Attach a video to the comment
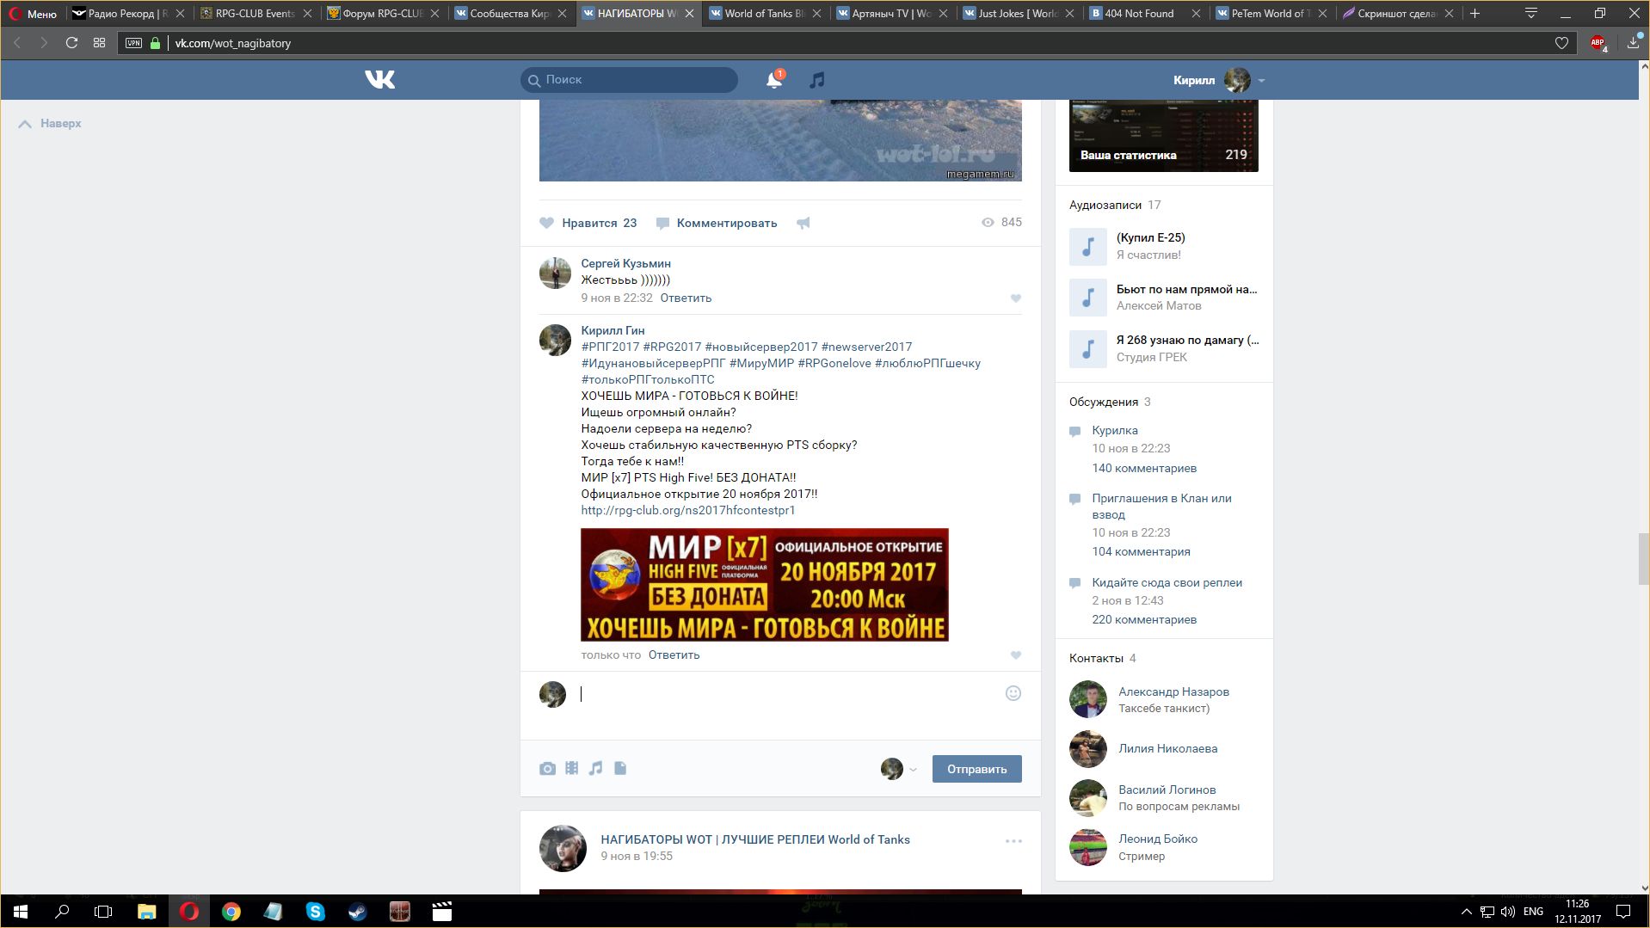Screen dimensions: 1650x928 (571, 769)
